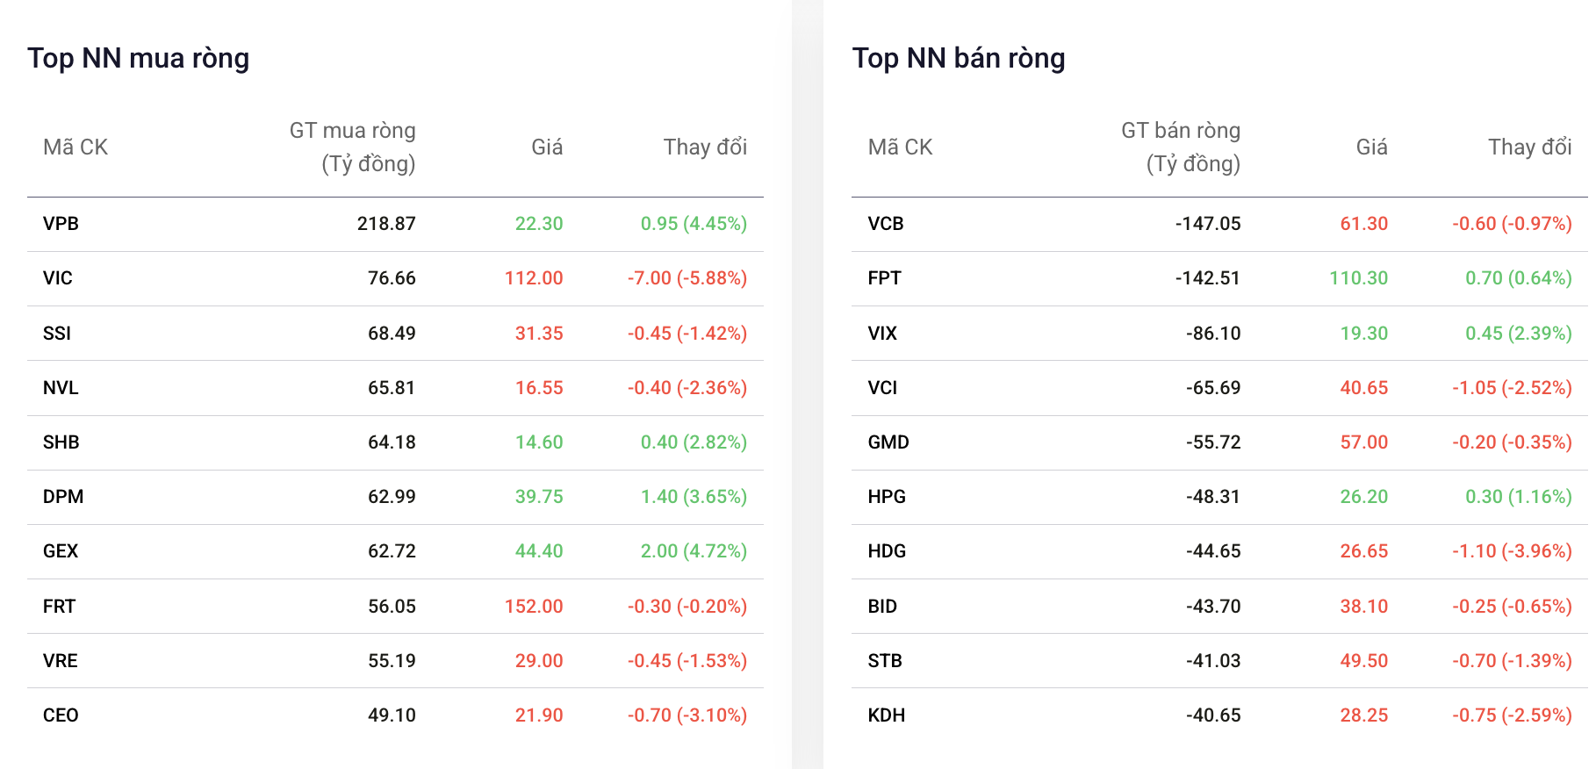Click DPM change 1.40 (3.65%)
This screenshot has width=1596, height=769.
tap(694, 497)
